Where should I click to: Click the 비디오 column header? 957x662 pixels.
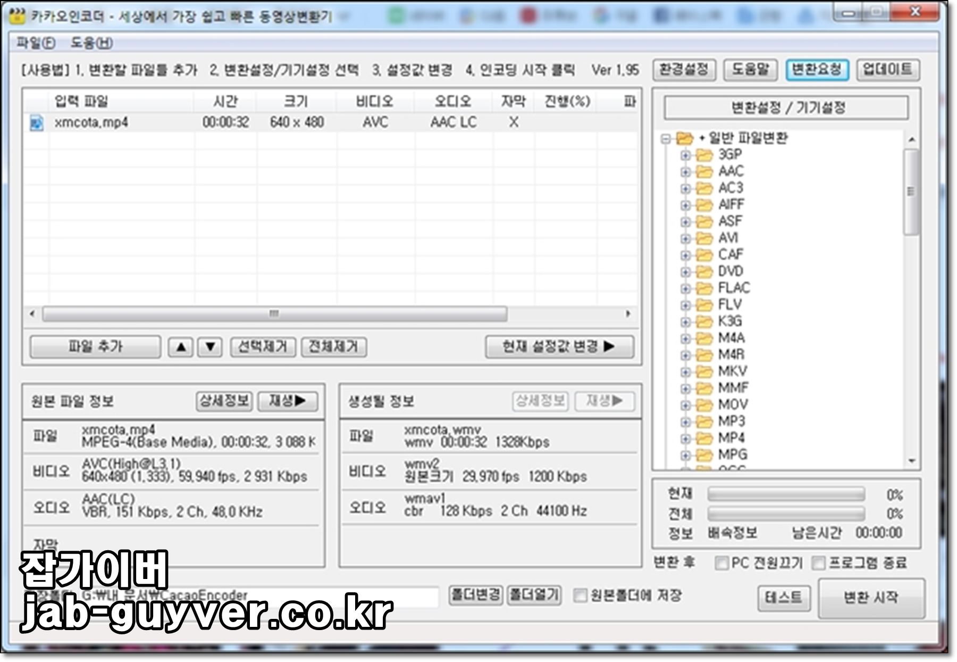click(375, 101)
